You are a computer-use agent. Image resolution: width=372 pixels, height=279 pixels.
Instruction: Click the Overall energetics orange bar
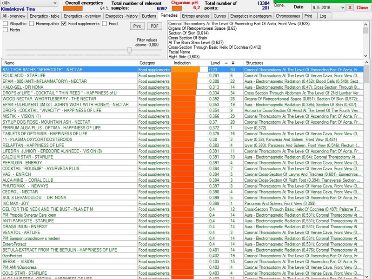click(x=73, y=8)
